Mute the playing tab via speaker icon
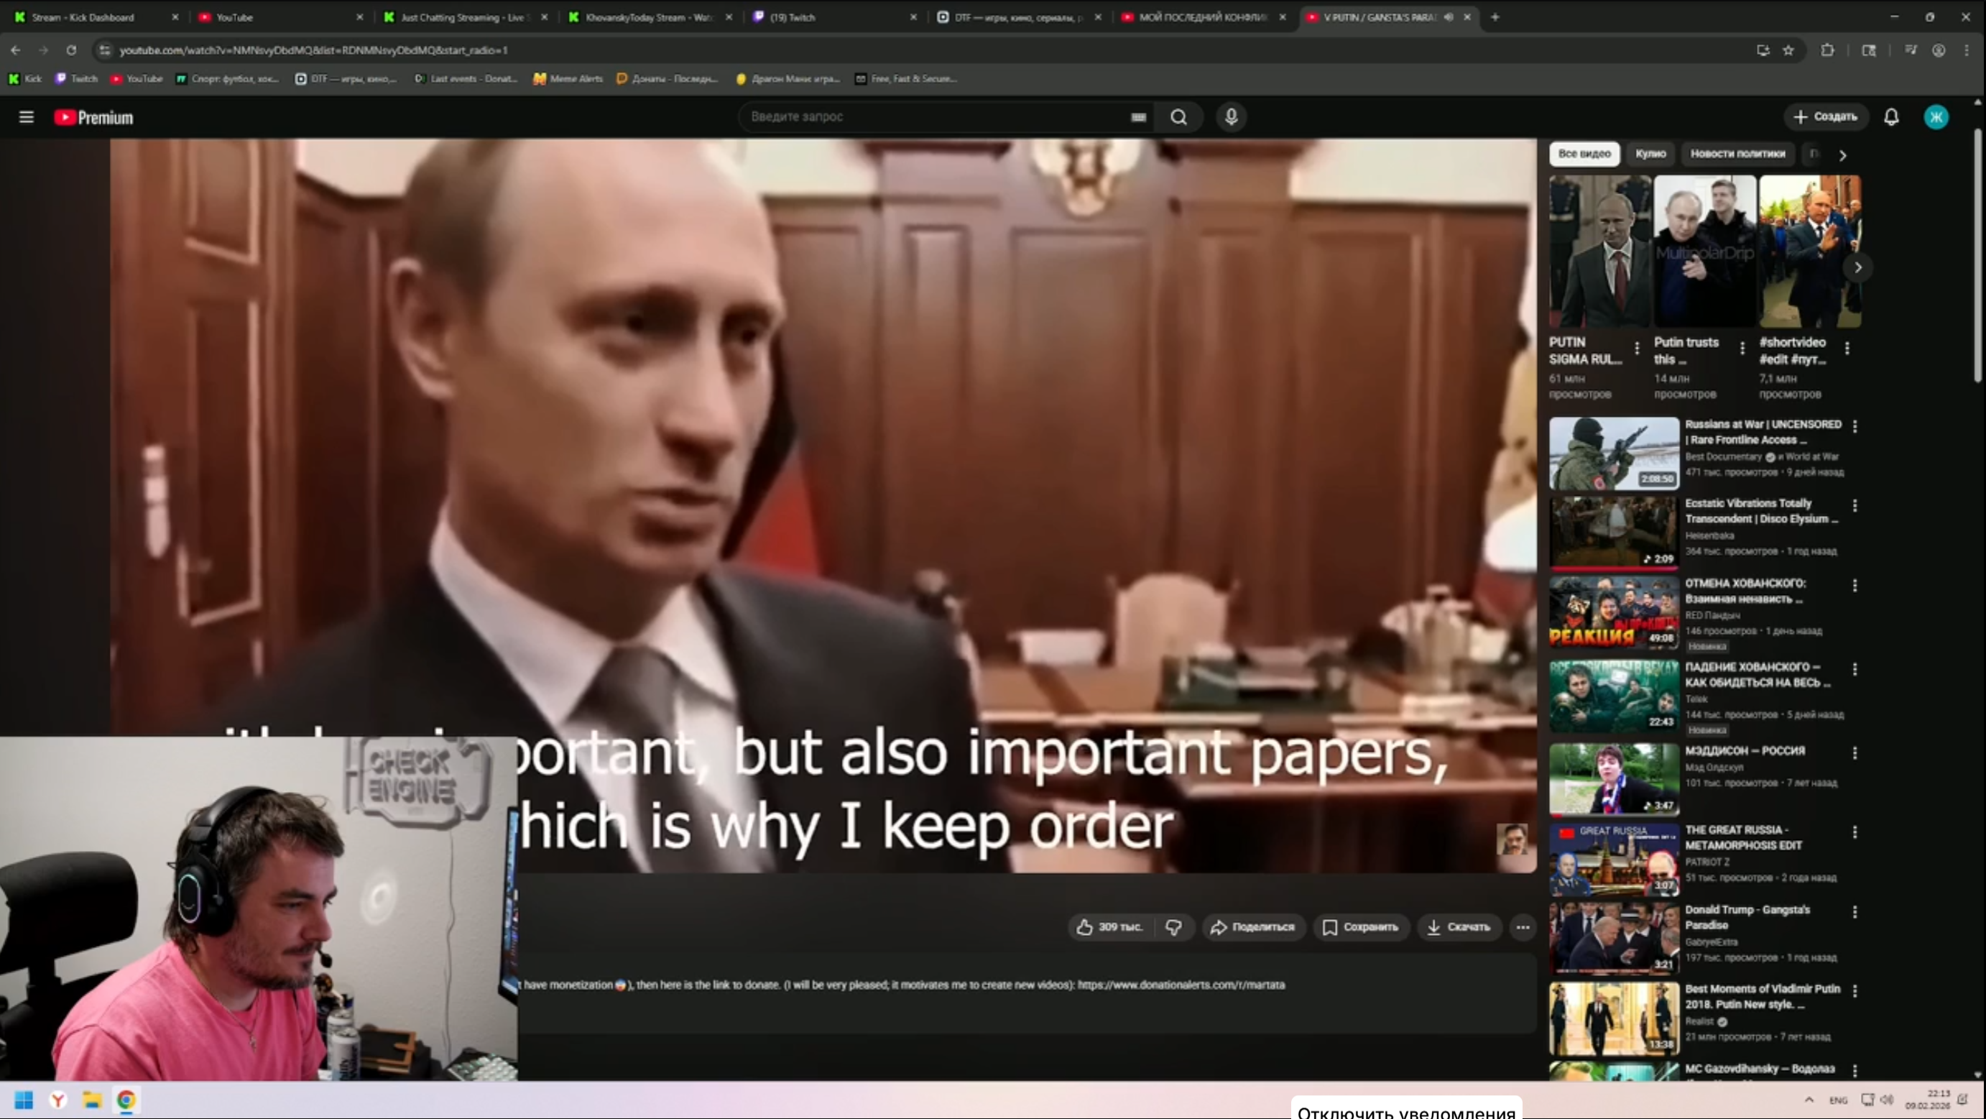 pyautogui.click(x=1449, y=17)
